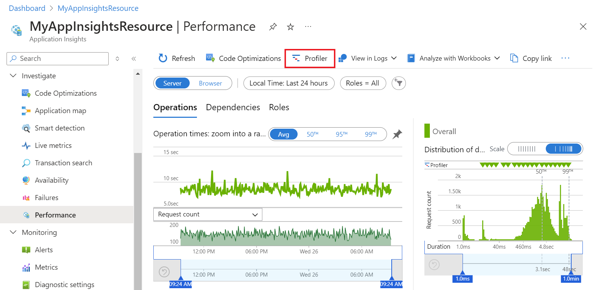The image size is (593, 290).
Task: Select 50th percentile aggregation
Action: (312, 134)
